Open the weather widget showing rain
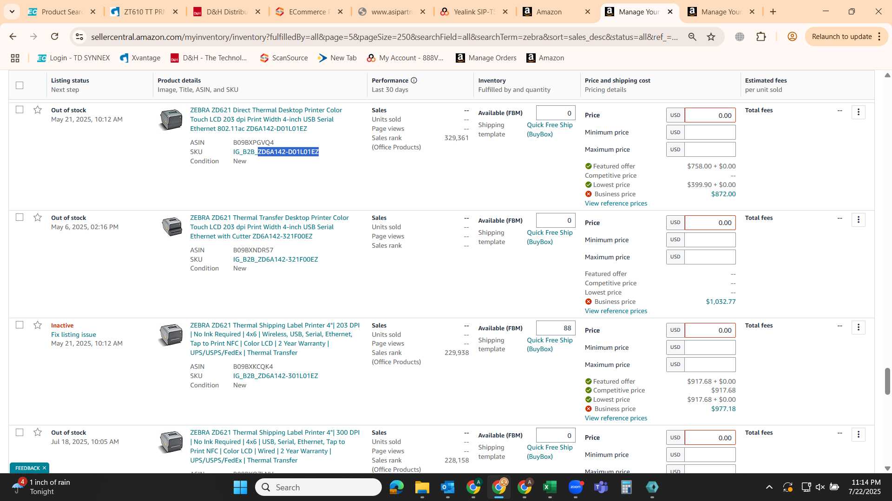892x501 pixels. coord(42,487)
